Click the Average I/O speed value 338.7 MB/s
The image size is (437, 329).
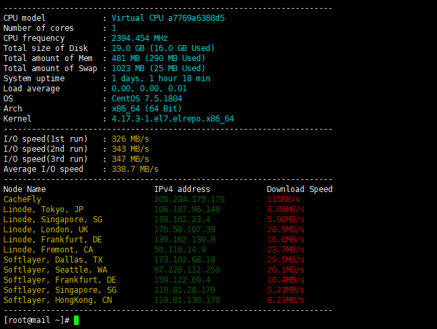tap(135, 169)
